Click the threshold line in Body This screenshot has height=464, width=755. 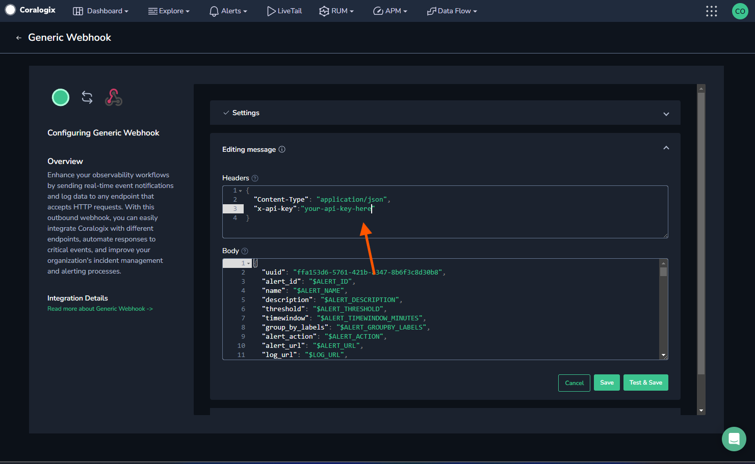click(x=324, y=309)
